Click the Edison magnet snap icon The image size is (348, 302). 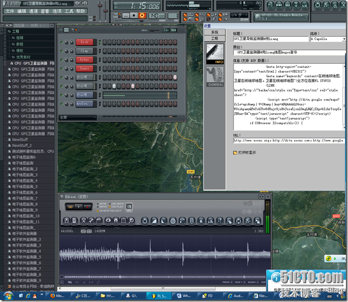point(115,221)
